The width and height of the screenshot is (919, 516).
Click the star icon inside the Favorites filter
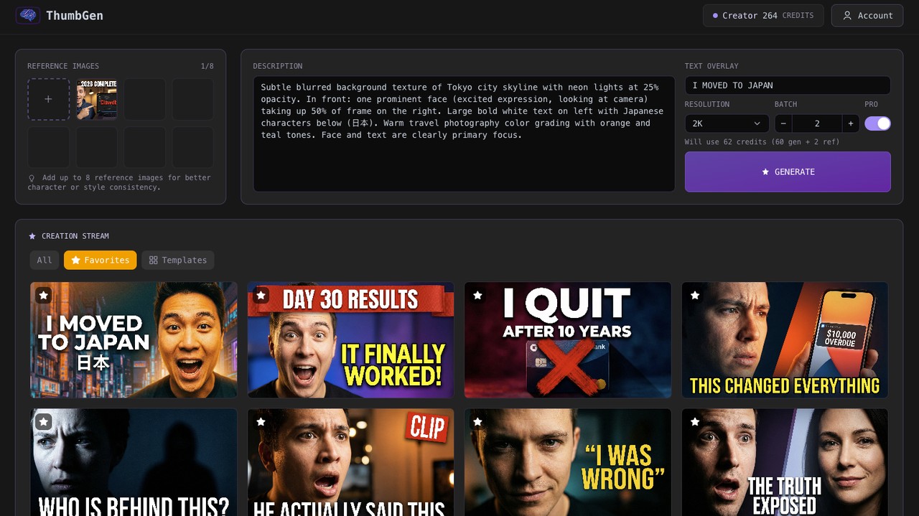(77, 260)
